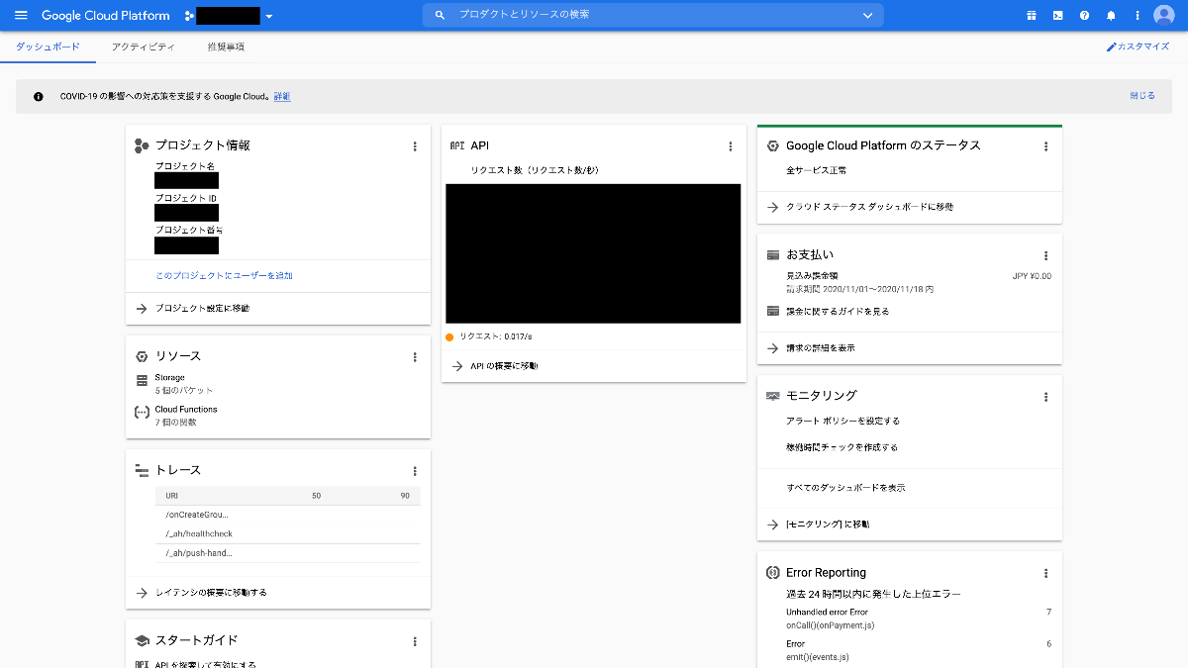The width and height of the screenshot is (1188, 668).
Task: Dismiss banner with 閉じる button
Action: 1142,96
